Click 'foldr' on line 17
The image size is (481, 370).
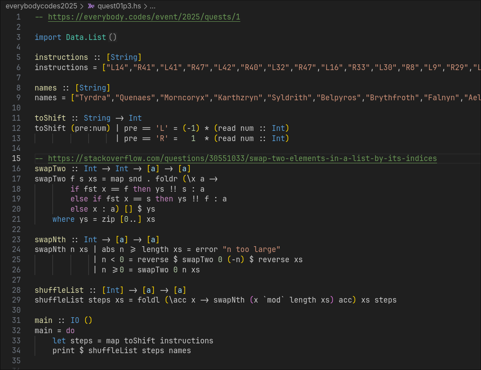click(166, 179)
